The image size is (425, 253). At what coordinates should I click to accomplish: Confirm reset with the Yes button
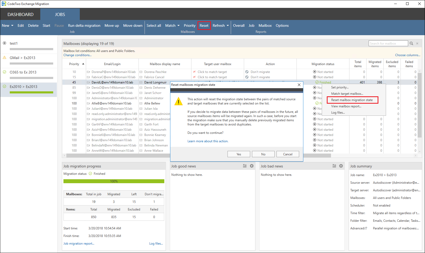pos(239,154)
